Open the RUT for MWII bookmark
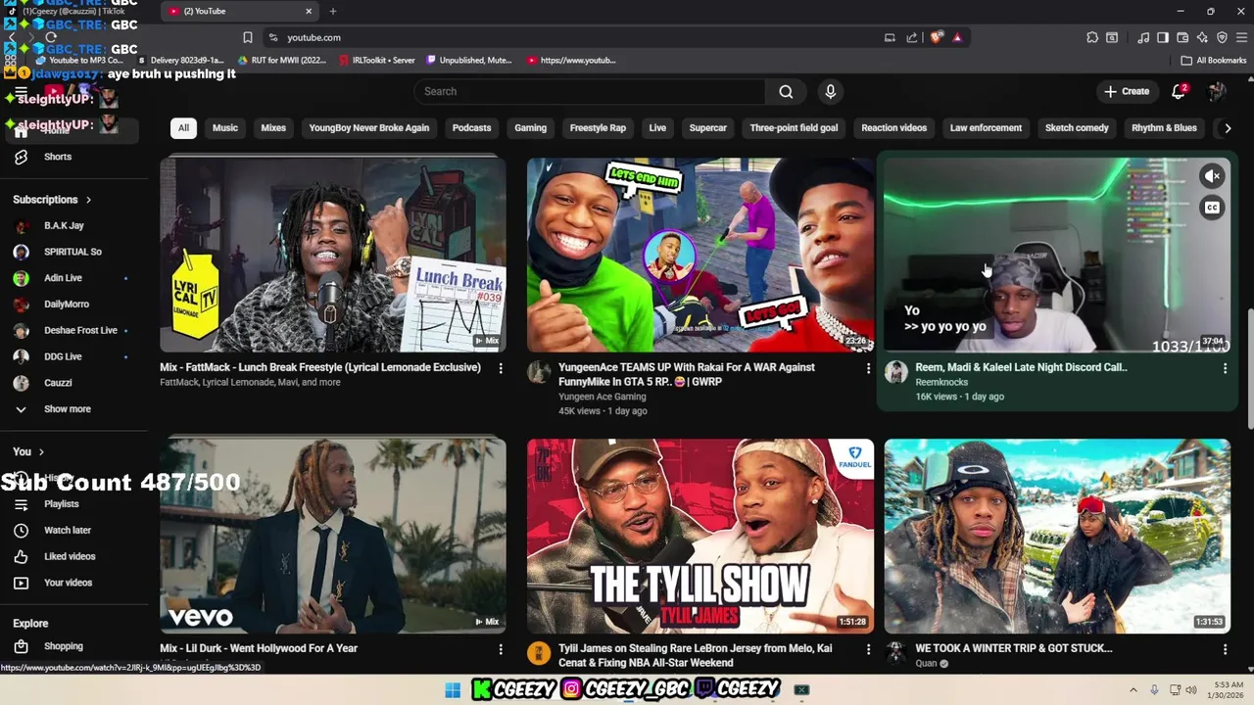The width and height of the screenshot is (1254, 705). [x=280, y=60]
